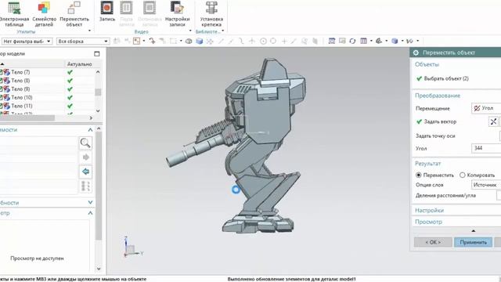Open the Электронная таблица spreadsheet tool

tap(13, 14)
